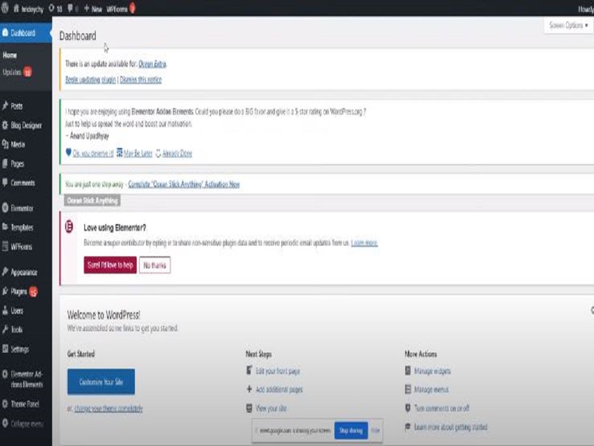Click the Templates folder icon
Image resolution: width=594 pixels, height=446 pixels.
tap(5, 227)
